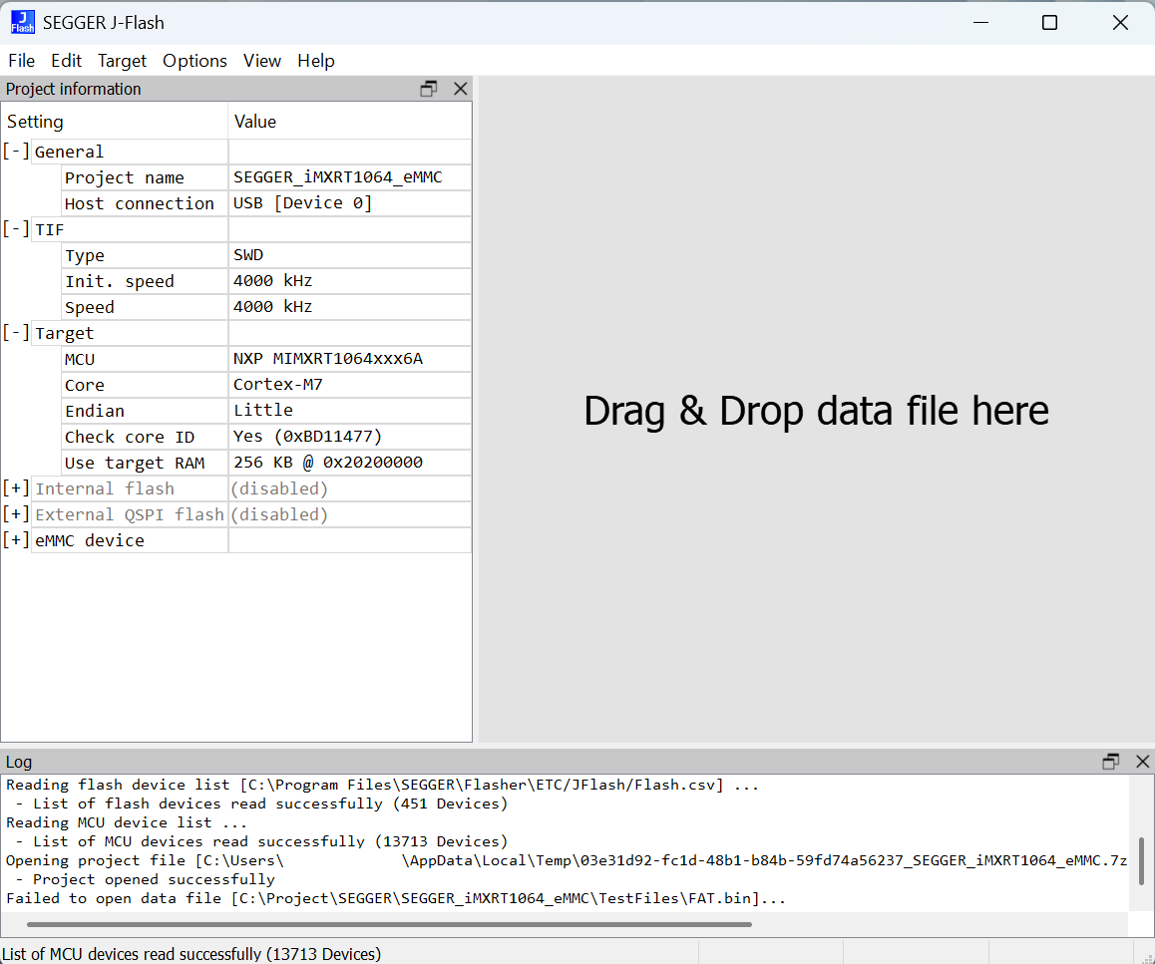Click the Drag & Drop data file area
Screen dimensions: 1155x964
pyautogui.click(x=816, y=411)
